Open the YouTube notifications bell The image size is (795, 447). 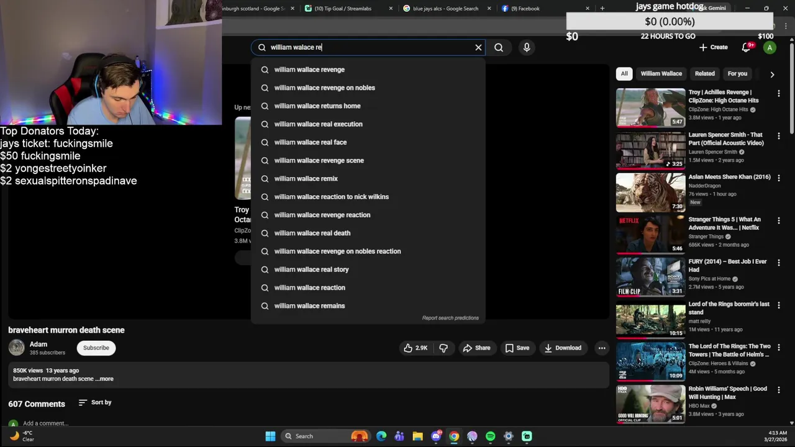pyautogui.click(x=747, y=47)
